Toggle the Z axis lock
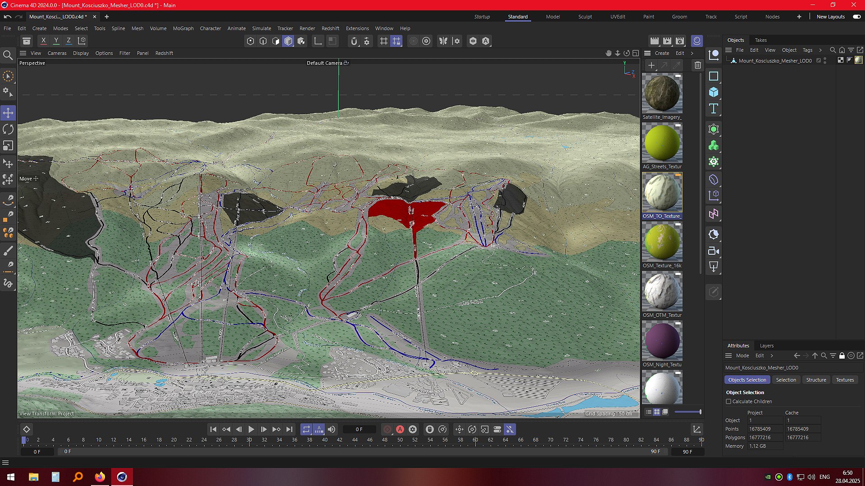 pyautogui.click(x=69, y=41)
